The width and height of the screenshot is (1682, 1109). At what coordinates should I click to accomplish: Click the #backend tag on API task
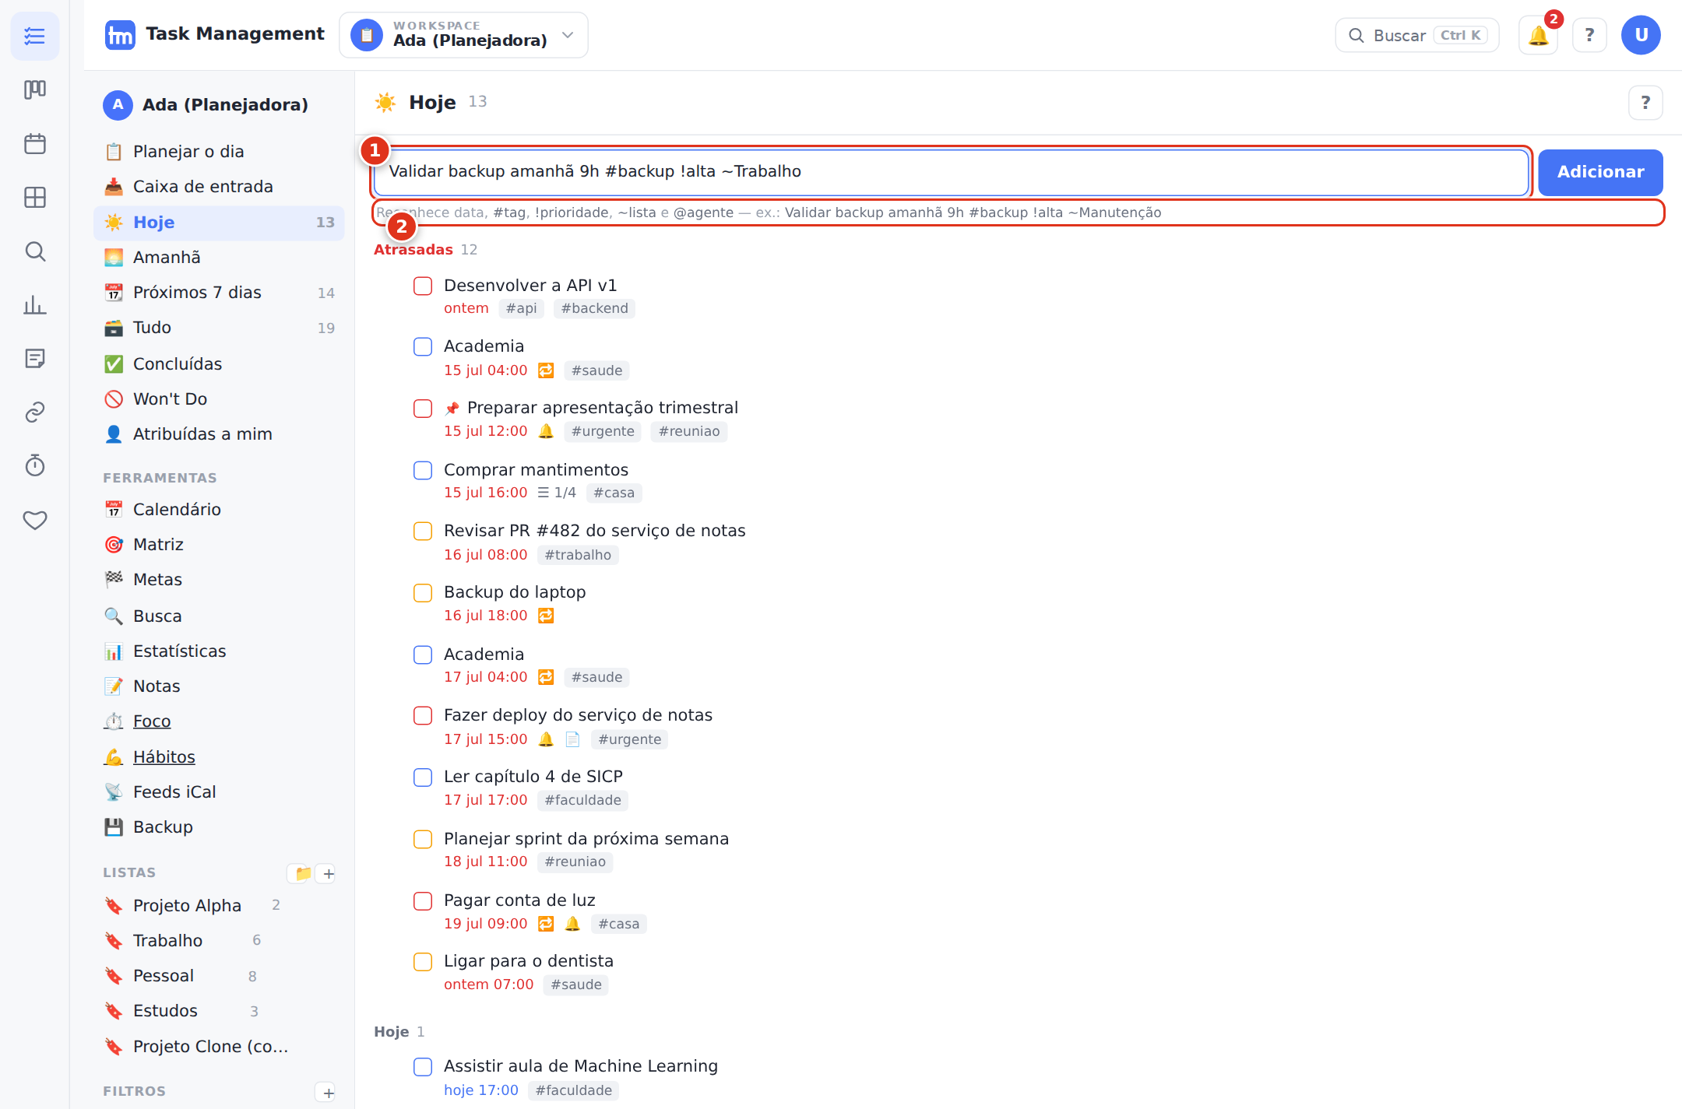(594, 308)
